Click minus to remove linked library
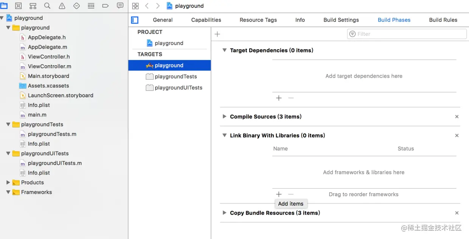469x239 pixels. tap(290, 194)
